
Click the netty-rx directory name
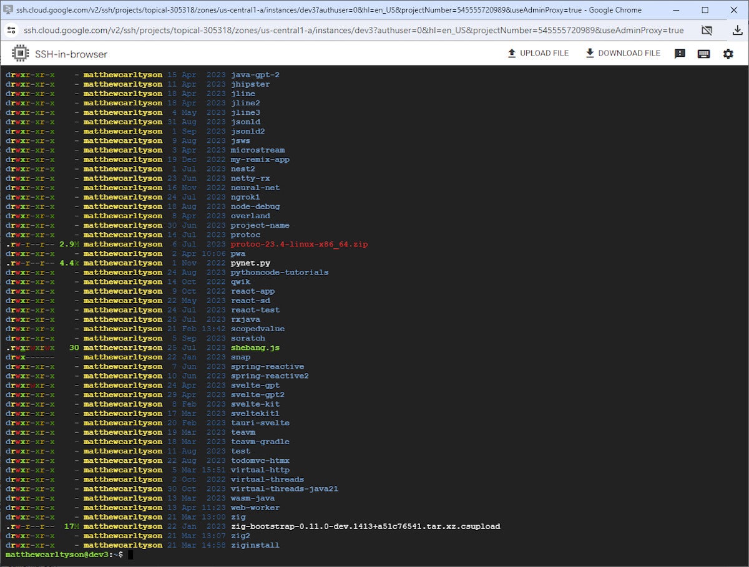250,178
